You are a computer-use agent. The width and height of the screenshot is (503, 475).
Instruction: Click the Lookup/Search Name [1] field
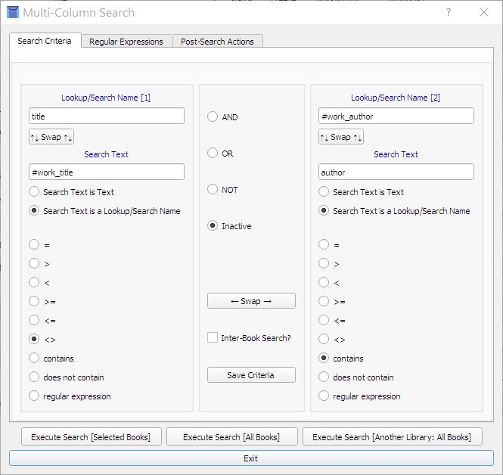tap(107, 116)
